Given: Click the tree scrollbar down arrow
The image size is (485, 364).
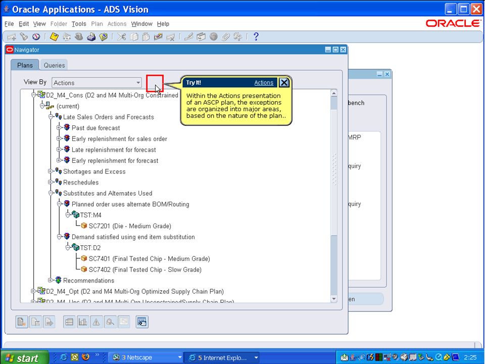Looking at the screenshot, I should pos(334,299).
